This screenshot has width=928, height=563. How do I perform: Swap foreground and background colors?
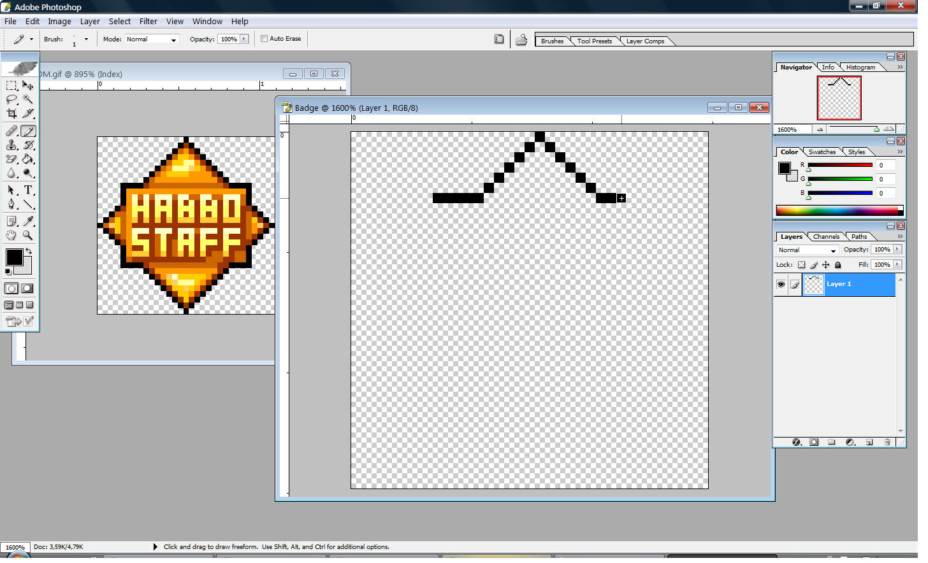tap(29, 252)
